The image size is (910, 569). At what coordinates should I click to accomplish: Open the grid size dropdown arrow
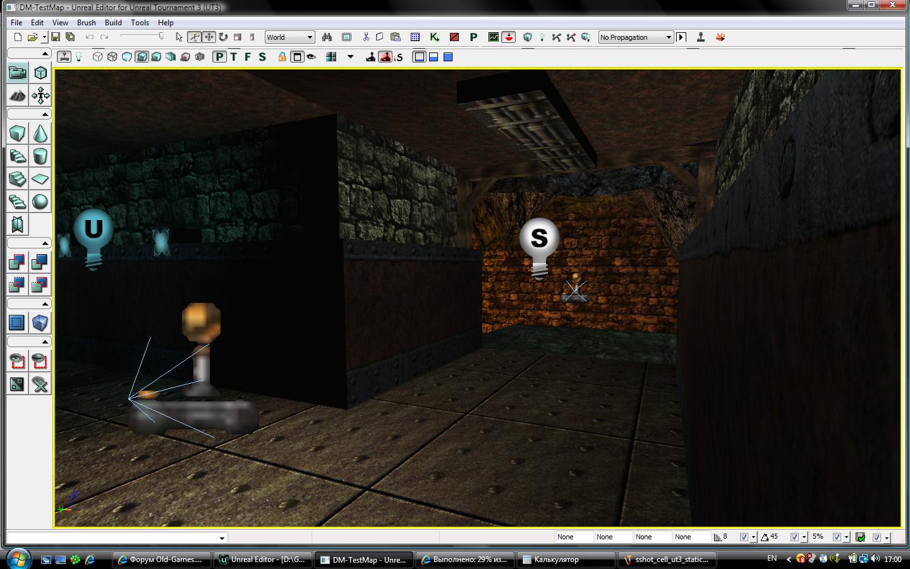pos(753,537)
